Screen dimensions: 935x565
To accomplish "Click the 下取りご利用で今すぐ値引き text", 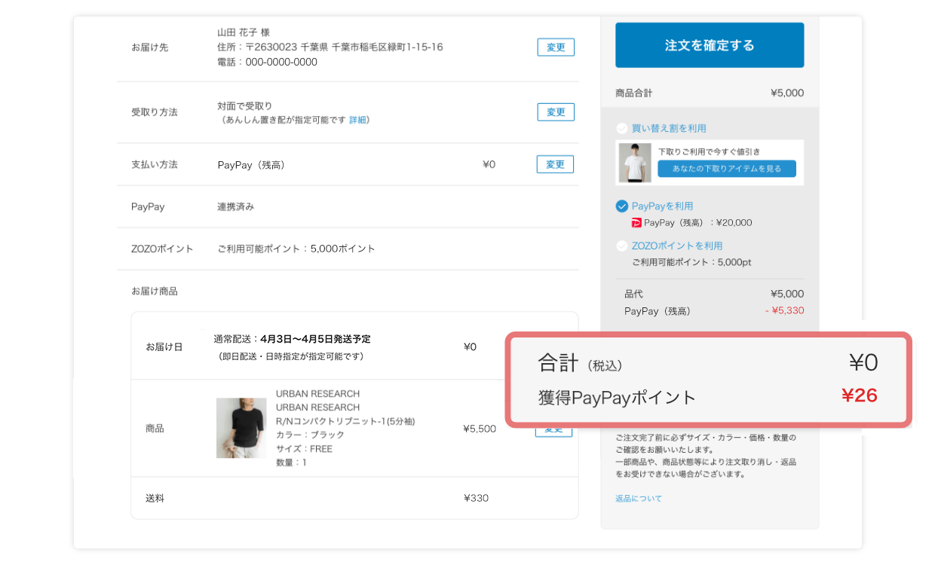I will pos(710,151).
